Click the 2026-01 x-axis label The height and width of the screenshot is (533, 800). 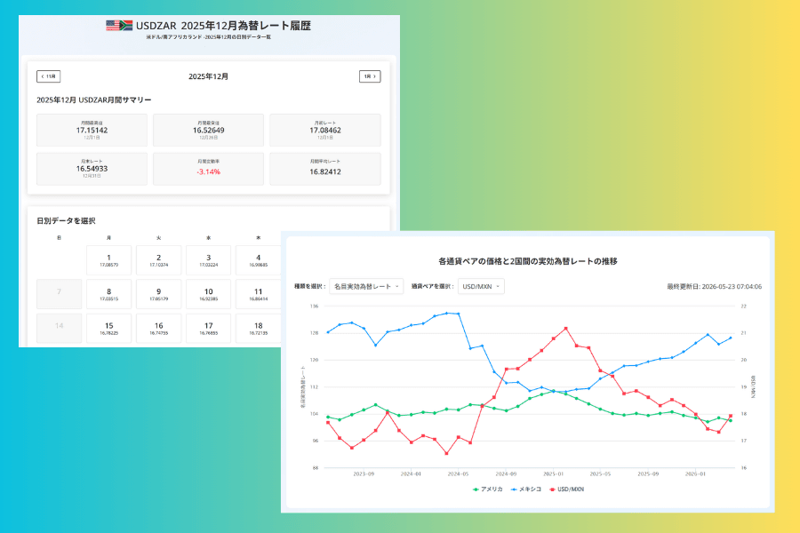coord(695,473)
